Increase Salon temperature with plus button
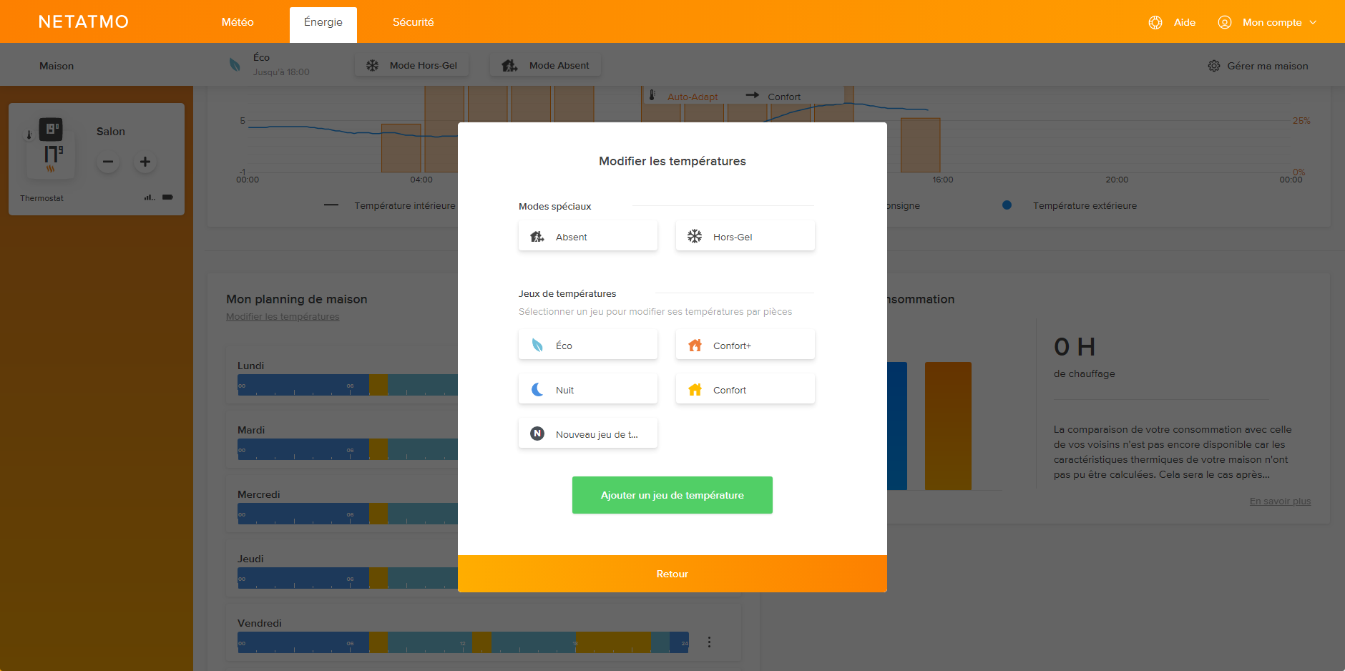 point(145,162)
